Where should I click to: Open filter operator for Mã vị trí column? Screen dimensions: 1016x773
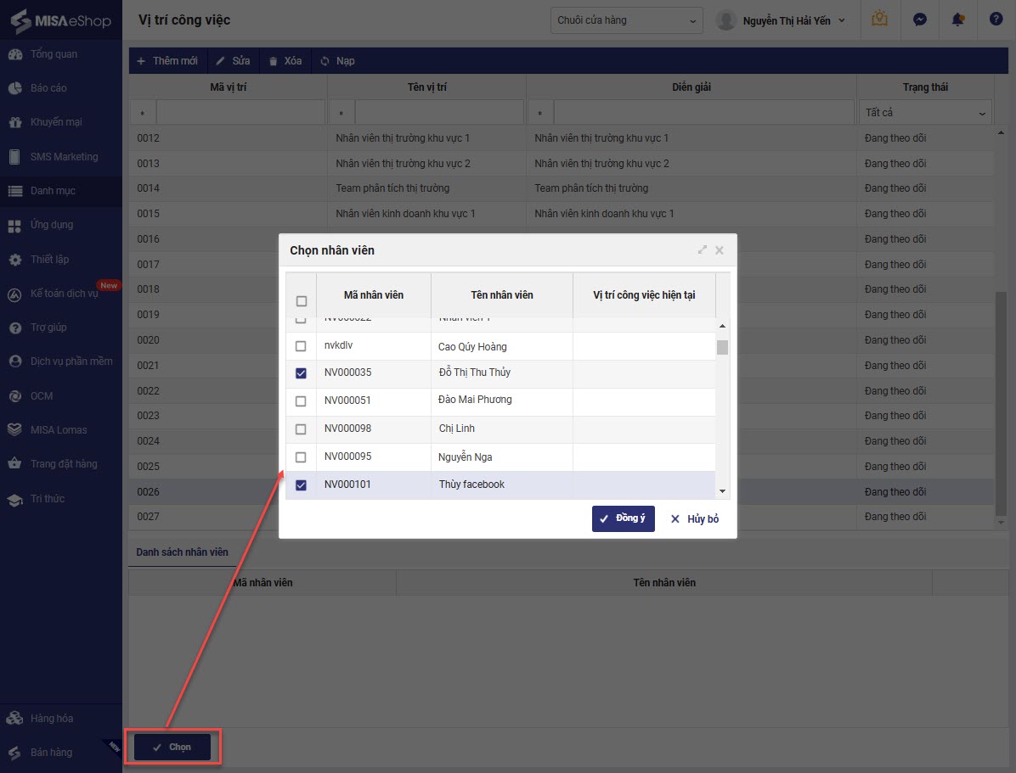pos(143,114)
